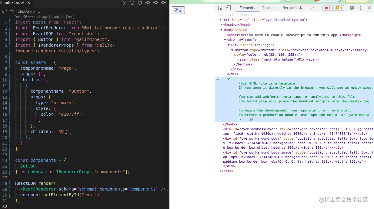
Task: Click the restart frame history icon
Action: click(x=132, y=3)
